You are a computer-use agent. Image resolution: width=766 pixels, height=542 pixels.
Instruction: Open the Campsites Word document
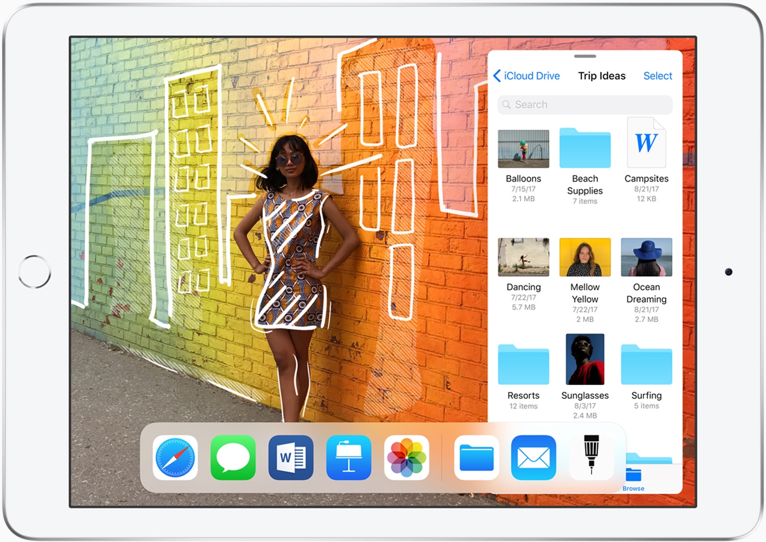pyautogui.click(x=646, y=143)
